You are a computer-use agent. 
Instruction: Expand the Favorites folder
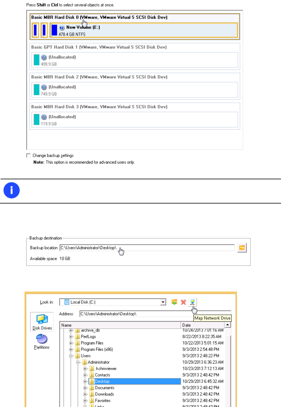click(x=85, y=401)
